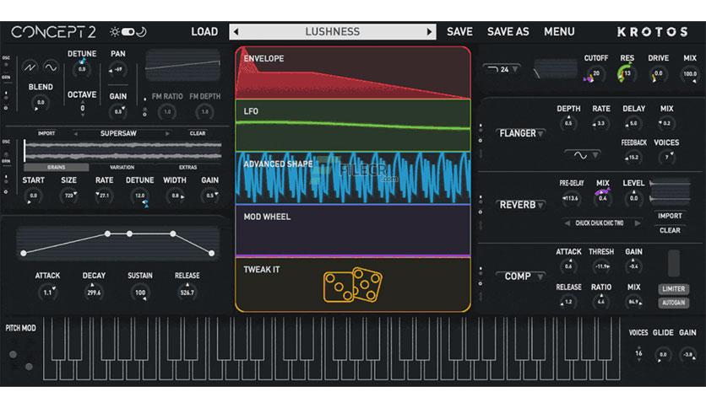This screenshot has width=706, height=408.
Task: Adjust the envelope RELEASE knob
Action: tap(187, 293)
